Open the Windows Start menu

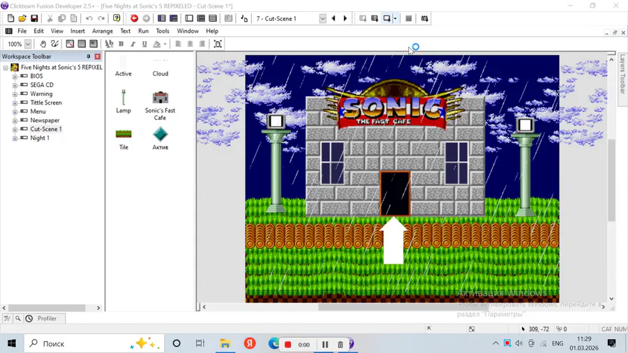[x=12, y=344]
